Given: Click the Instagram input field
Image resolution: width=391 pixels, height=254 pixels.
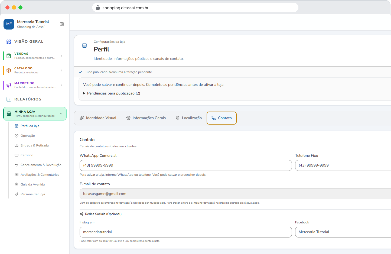Looking at the screenshot, I should 186,232.
